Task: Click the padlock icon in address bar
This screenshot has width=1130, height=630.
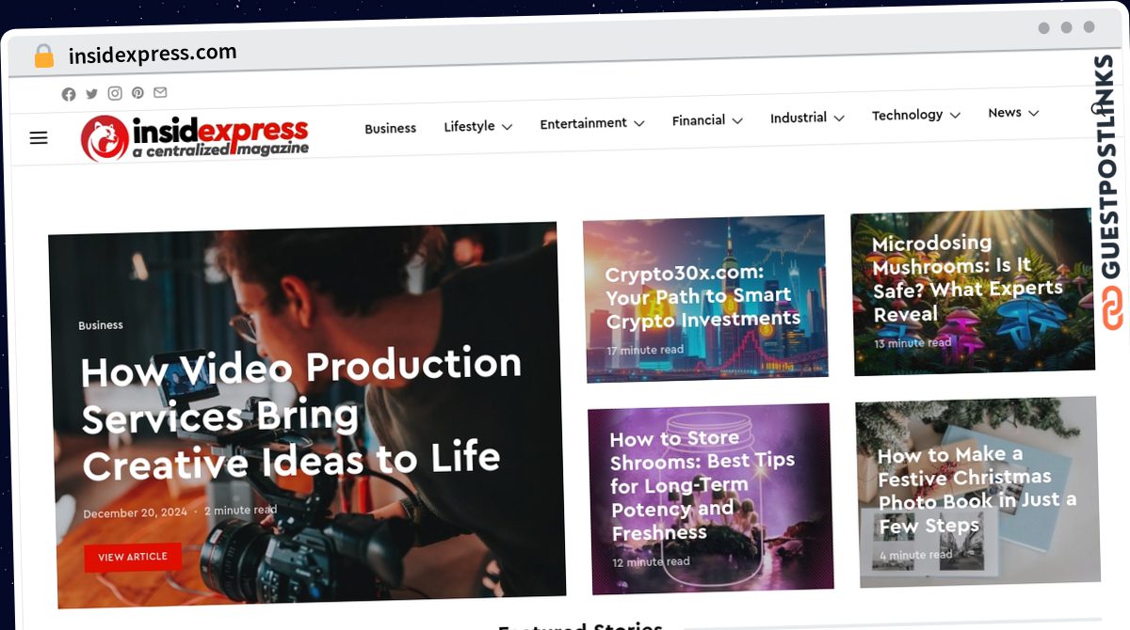Action: pyautogui.click(x=44, y=56)
